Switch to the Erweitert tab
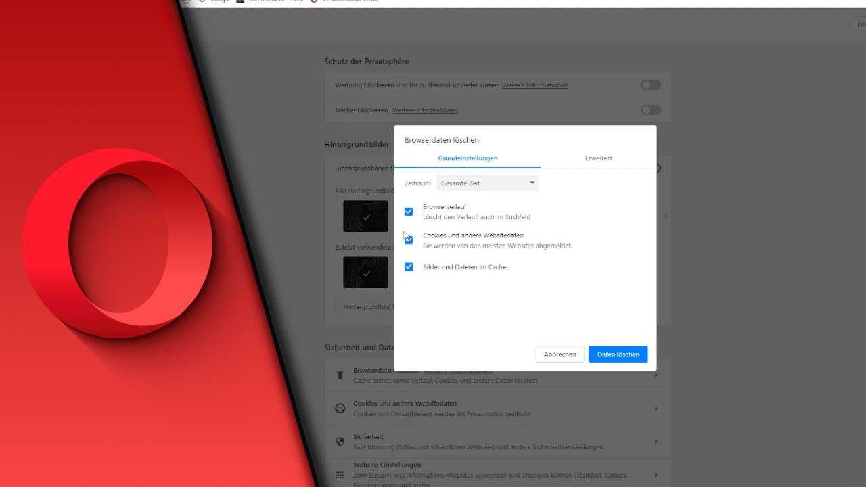This screenshot has width=866, height=487. coord(598,158)
